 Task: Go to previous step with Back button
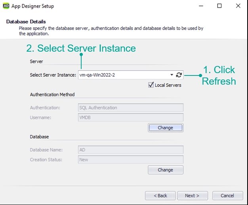[160, 195]
